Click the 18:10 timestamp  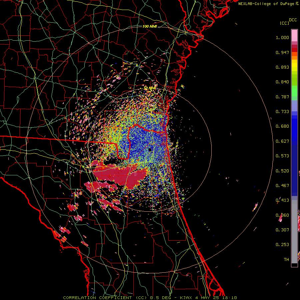tap(230, 298)
